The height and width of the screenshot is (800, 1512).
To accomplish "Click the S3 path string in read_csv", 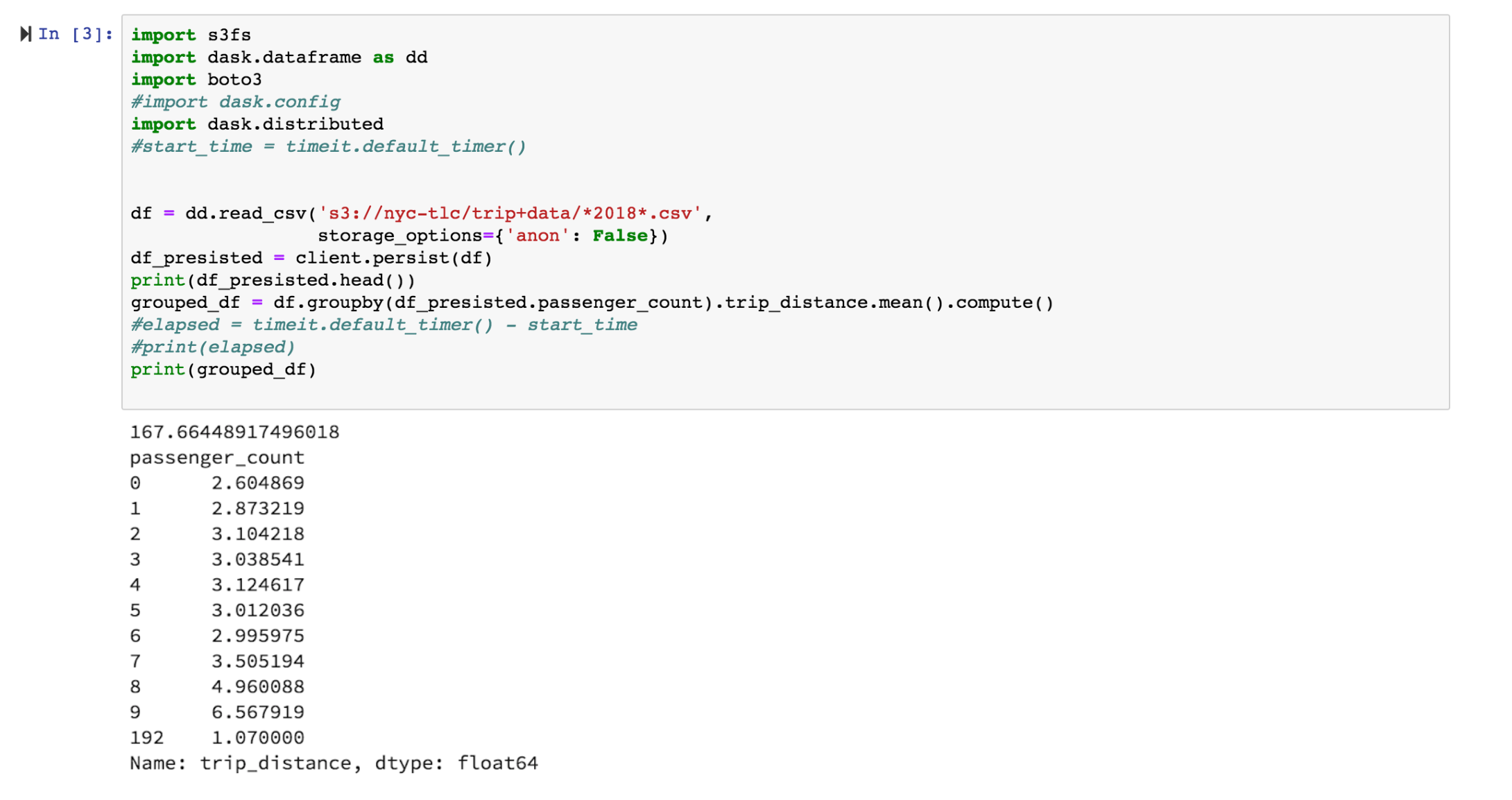I will coord(510,214).
